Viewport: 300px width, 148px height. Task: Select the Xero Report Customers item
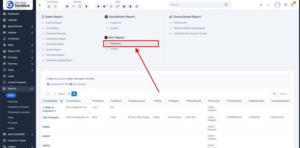point(131,44)
